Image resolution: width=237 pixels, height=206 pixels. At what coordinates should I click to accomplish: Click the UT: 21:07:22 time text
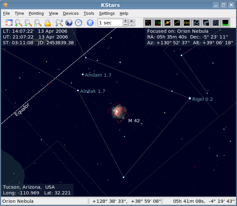coord(18,37)
